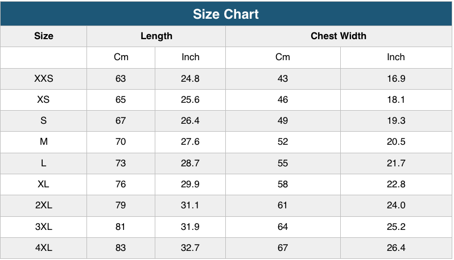Select the Size column header
Image resolution: width=454 pixels, height=260 pixels.
pyautogui.click(x=44, y=36)
